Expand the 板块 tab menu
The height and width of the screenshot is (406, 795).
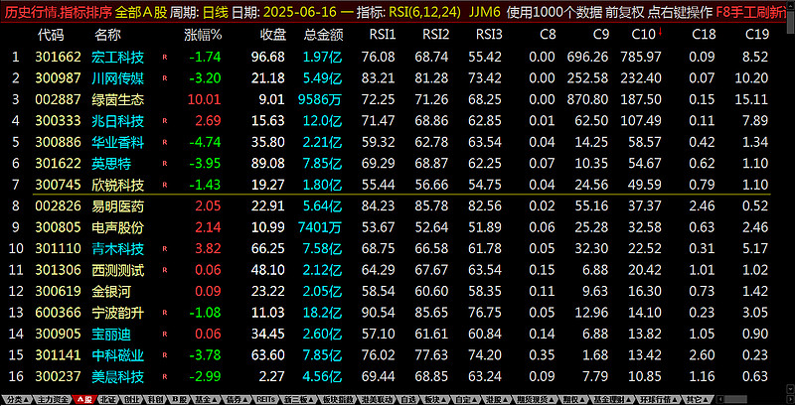[435, 399]
